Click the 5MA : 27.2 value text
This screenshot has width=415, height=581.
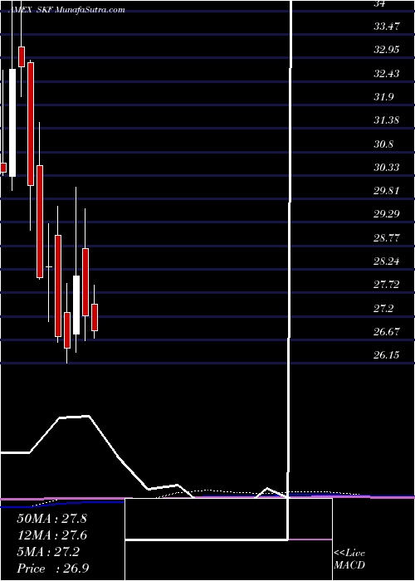[x=48, y=551]
